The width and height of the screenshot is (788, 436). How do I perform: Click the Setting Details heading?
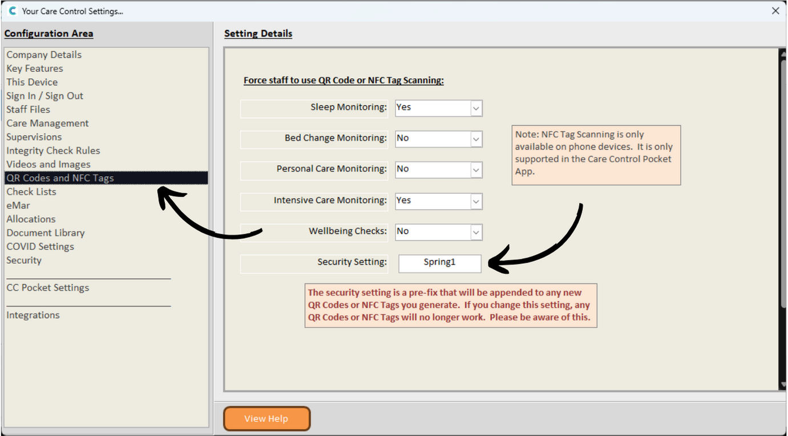coord(258,34)
